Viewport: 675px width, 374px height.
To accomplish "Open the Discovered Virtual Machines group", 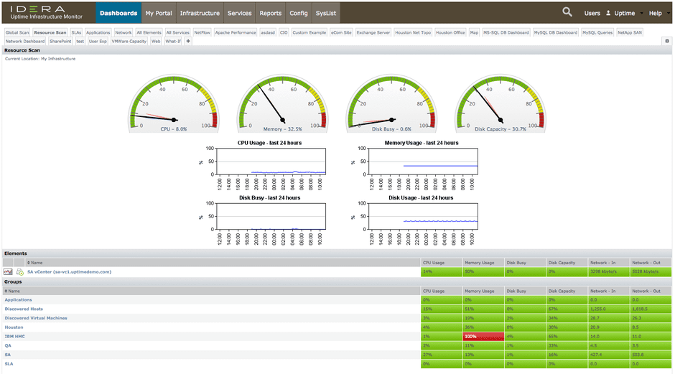I will coord(36,318).
